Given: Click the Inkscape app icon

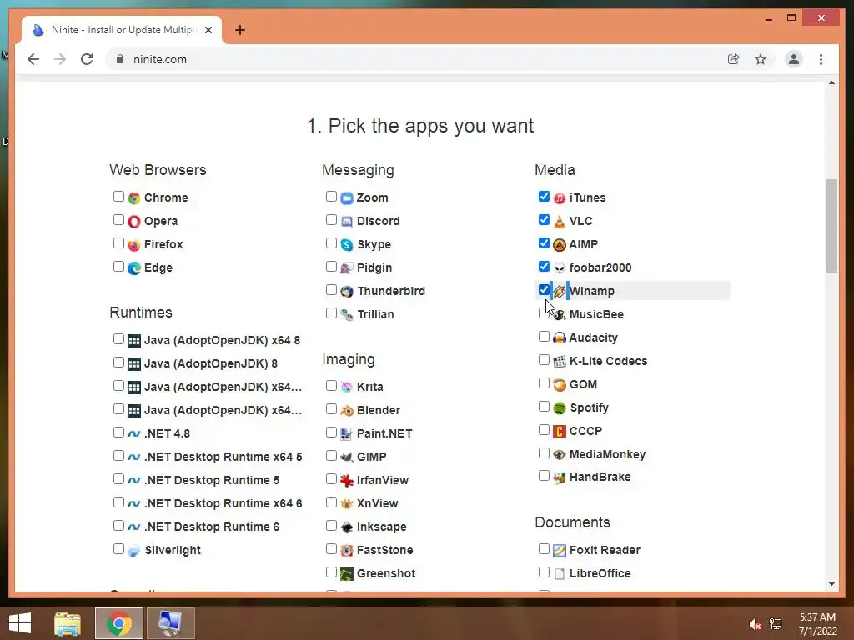Looking at the screenshot, I should (x=347, y=527).
